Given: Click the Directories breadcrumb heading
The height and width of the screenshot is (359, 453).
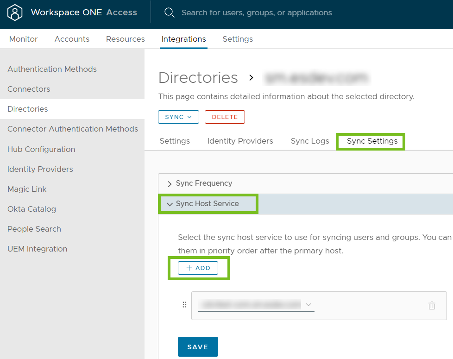Looking at the screenshot, I should pyautogui.click(x=198, y=78).
